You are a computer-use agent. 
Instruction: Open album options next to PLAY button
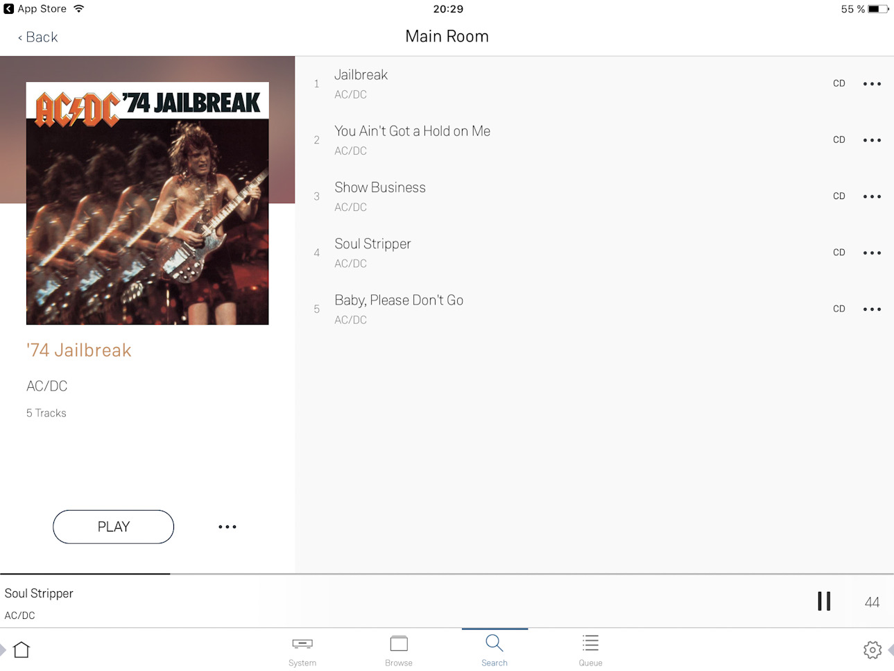[x=227, y=527]
